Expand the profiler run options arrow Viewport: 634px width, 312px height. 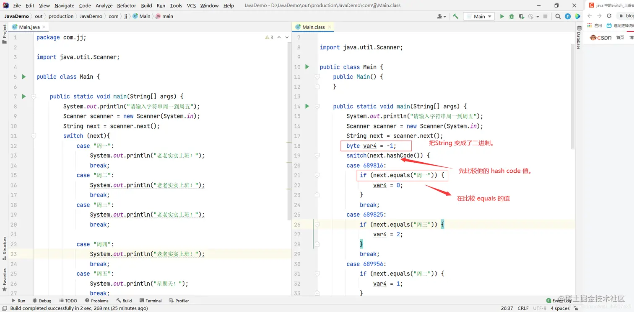tap(538, 17)
